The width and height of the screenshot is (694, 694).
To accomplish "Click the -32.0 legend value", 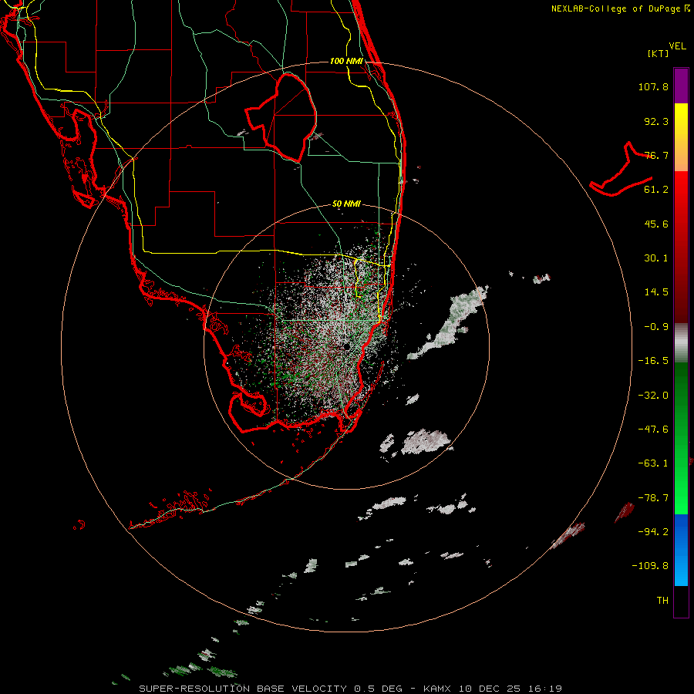I will pyautogui.click(x=653, y=396).
